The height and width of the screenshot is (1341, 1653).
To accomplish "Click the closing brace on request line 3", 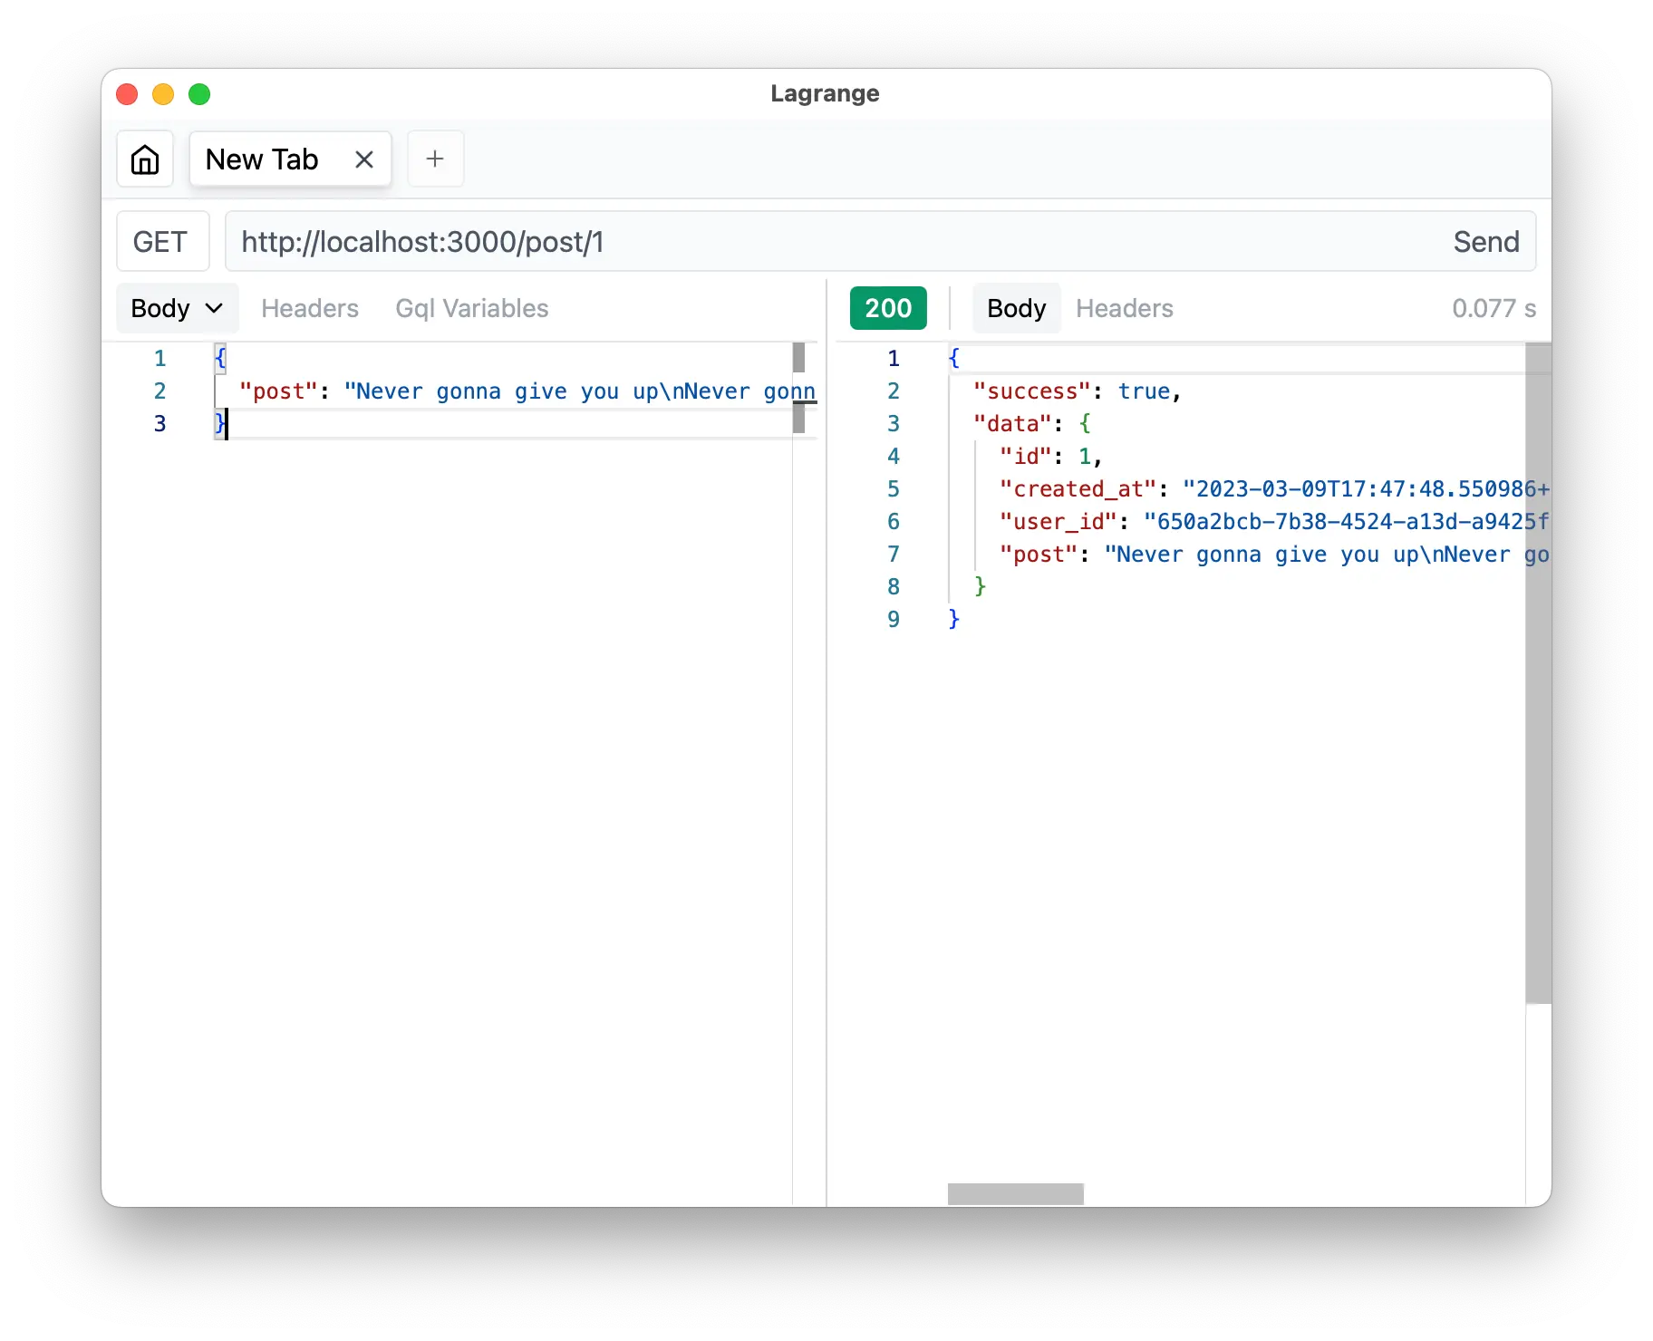I will [219, 423].
